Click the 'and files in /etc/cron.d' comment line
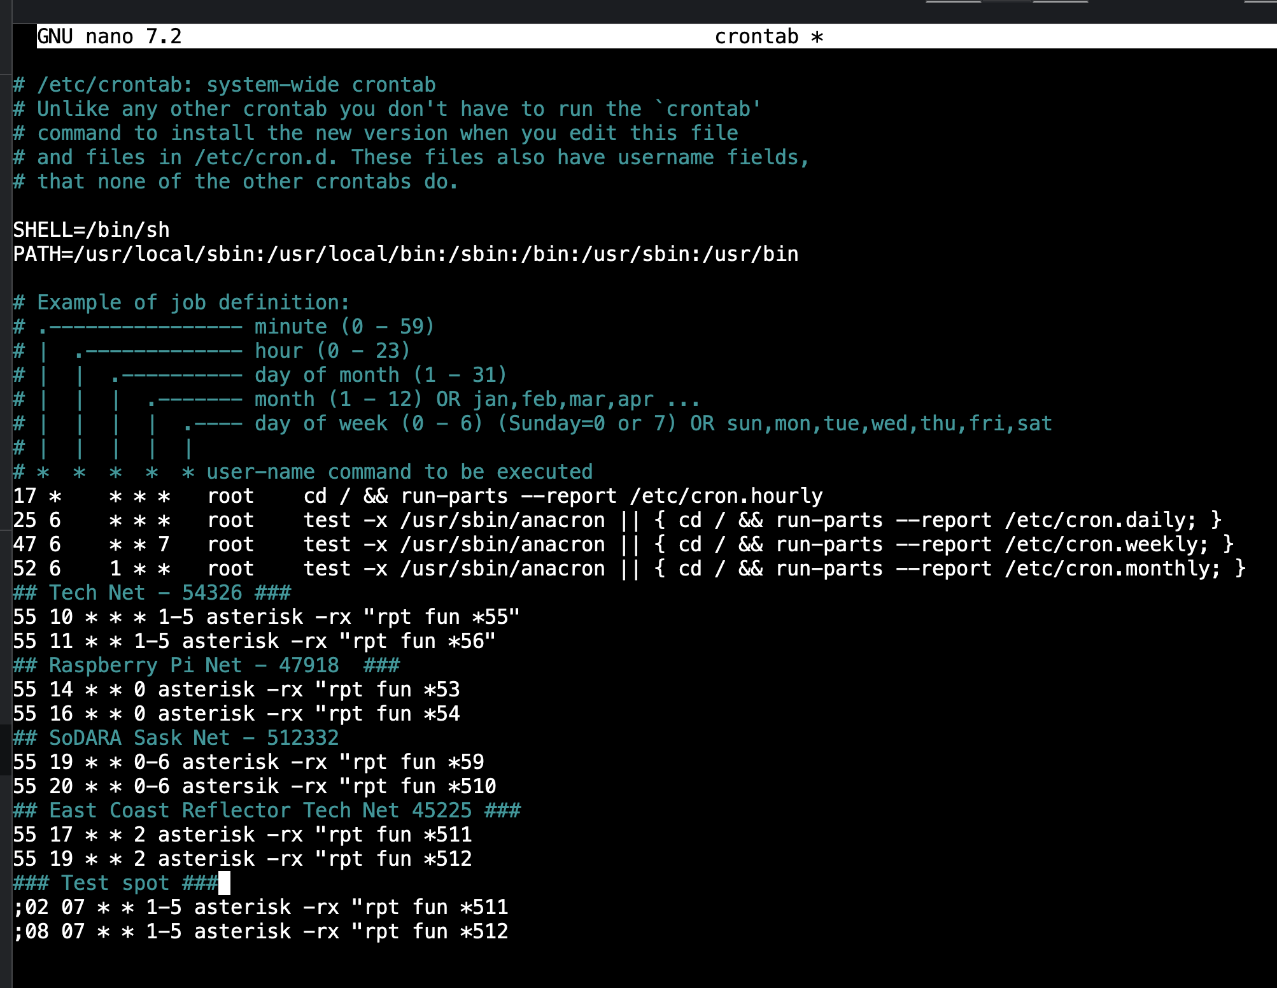 411,157
